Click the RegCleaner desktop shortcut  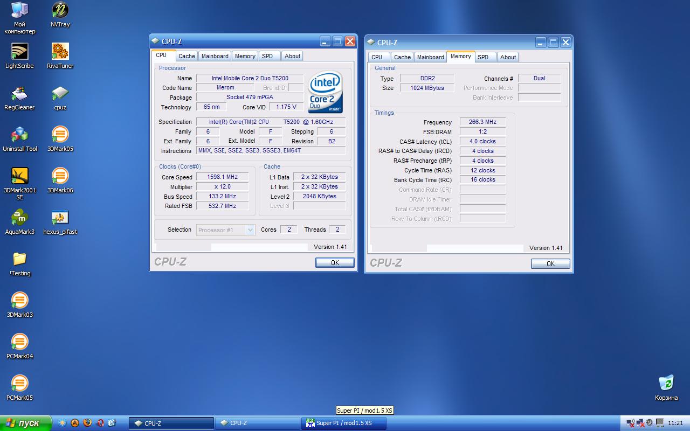tap(19, 98)
